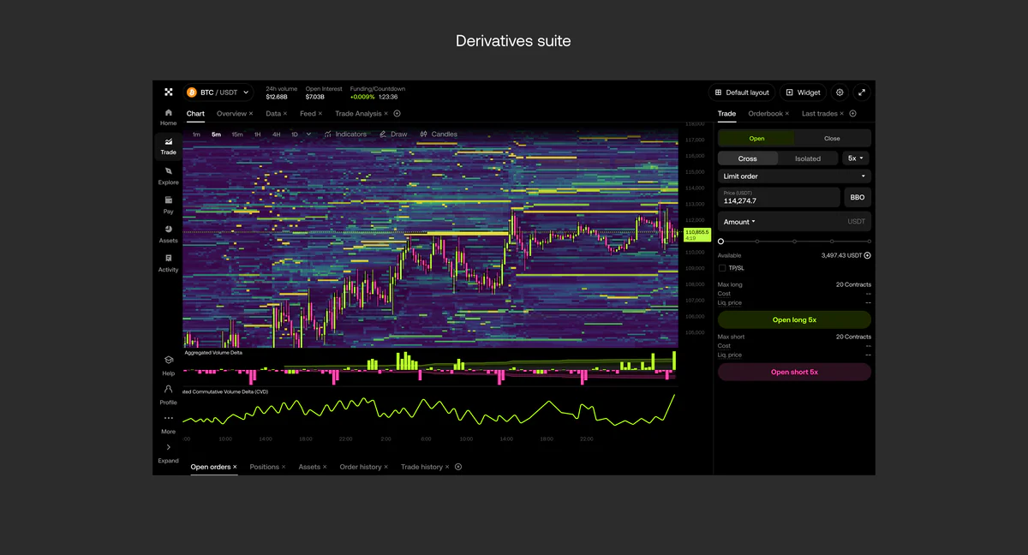This screenshot has height=555, width=1028.
Task: Click Open short 5x button
Action: pos(794,372)
